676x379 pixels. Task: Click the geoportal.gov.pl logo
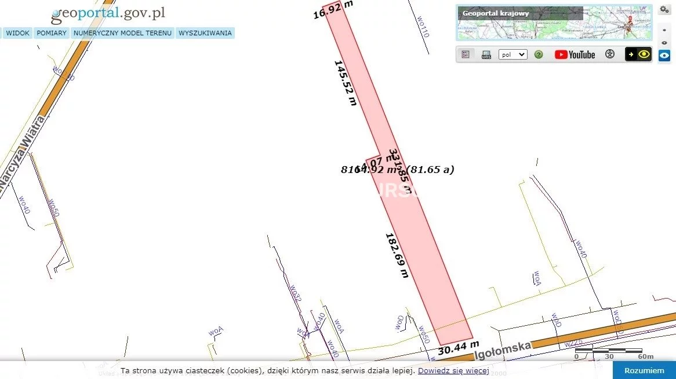108,14
